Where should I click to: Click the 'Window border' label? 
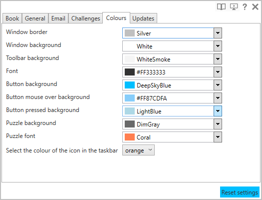(27, 32)
